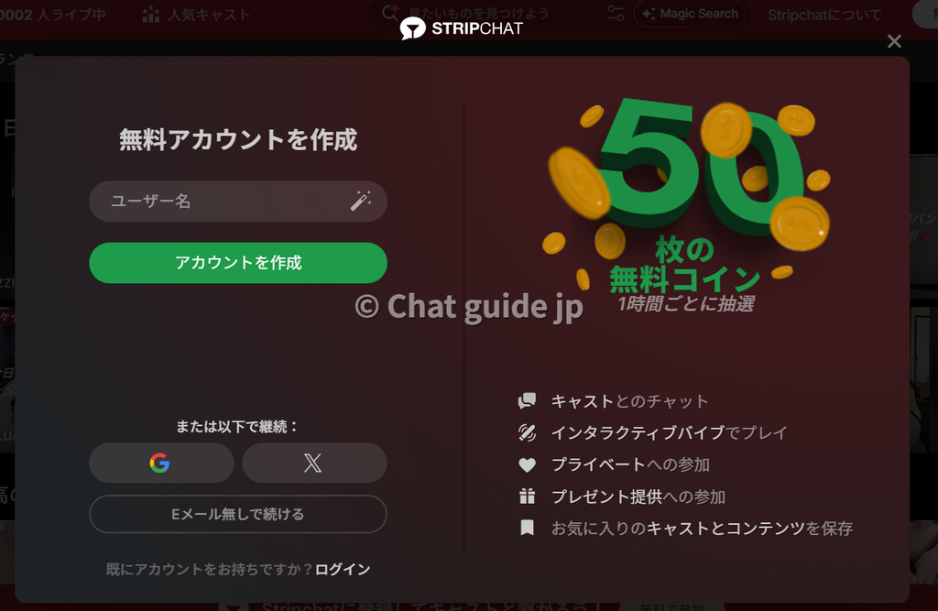
Task: Click the search filter sliders icon
Action: 616,13
